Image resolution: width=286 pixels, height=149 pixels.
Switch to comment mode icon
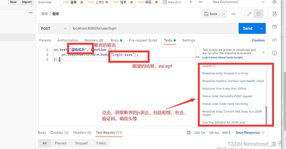click(x=258, y=14)
